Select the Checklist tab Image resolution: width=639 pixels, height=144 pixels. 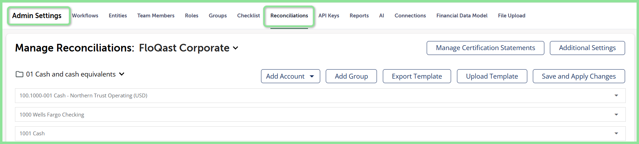pos(248,16)
